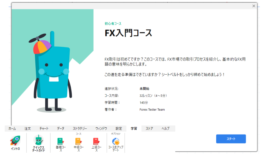This screenshot has width=266, height=154.
Task: Select the ウィンドウ tab
Action: coord(101,128)
